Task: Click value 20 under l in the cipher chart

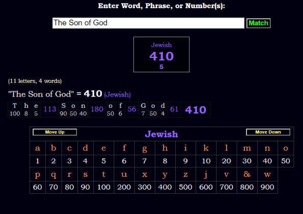Action: pyautogui.click(x=227, y=161)
